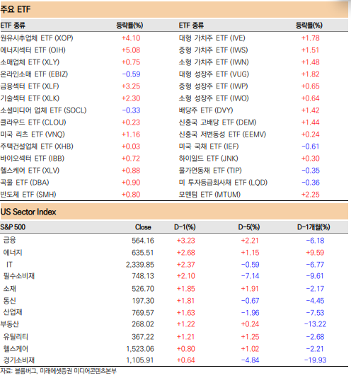This screenshot has height=378, width=351.
Task: Click +1.51 value of 중형 가치주 ETF (IWS)
Action: pyautogui.click(x=310, y=50)
